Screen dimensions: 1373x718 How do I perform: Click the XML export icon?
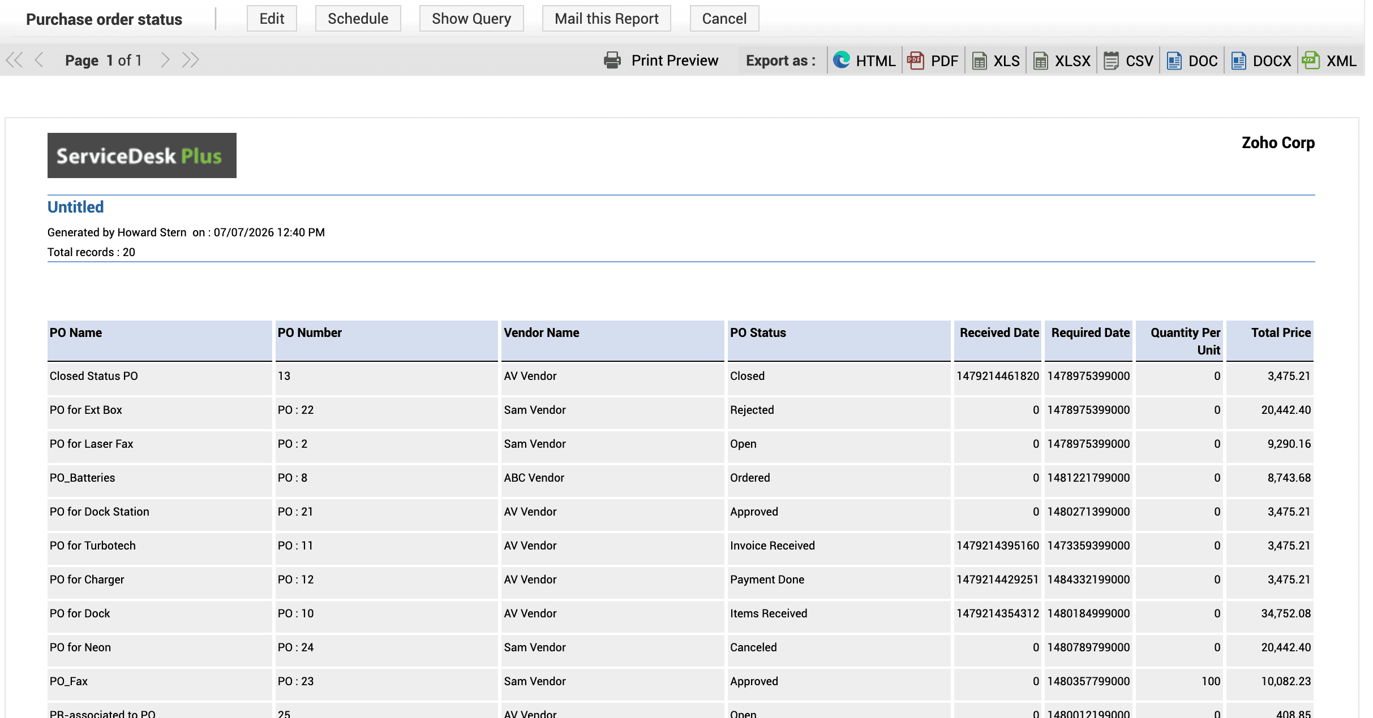pos(1311,60)
